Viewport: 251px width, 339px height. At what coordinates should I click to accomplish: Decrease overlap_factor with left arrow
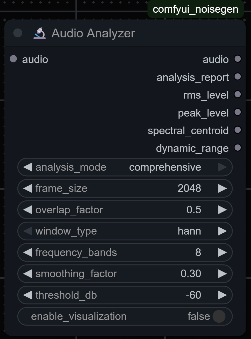tap(27, 210)
